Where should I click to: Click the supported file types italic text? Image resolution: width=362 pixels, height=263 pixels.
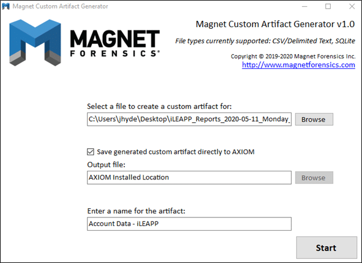click(x=265, y=41)
